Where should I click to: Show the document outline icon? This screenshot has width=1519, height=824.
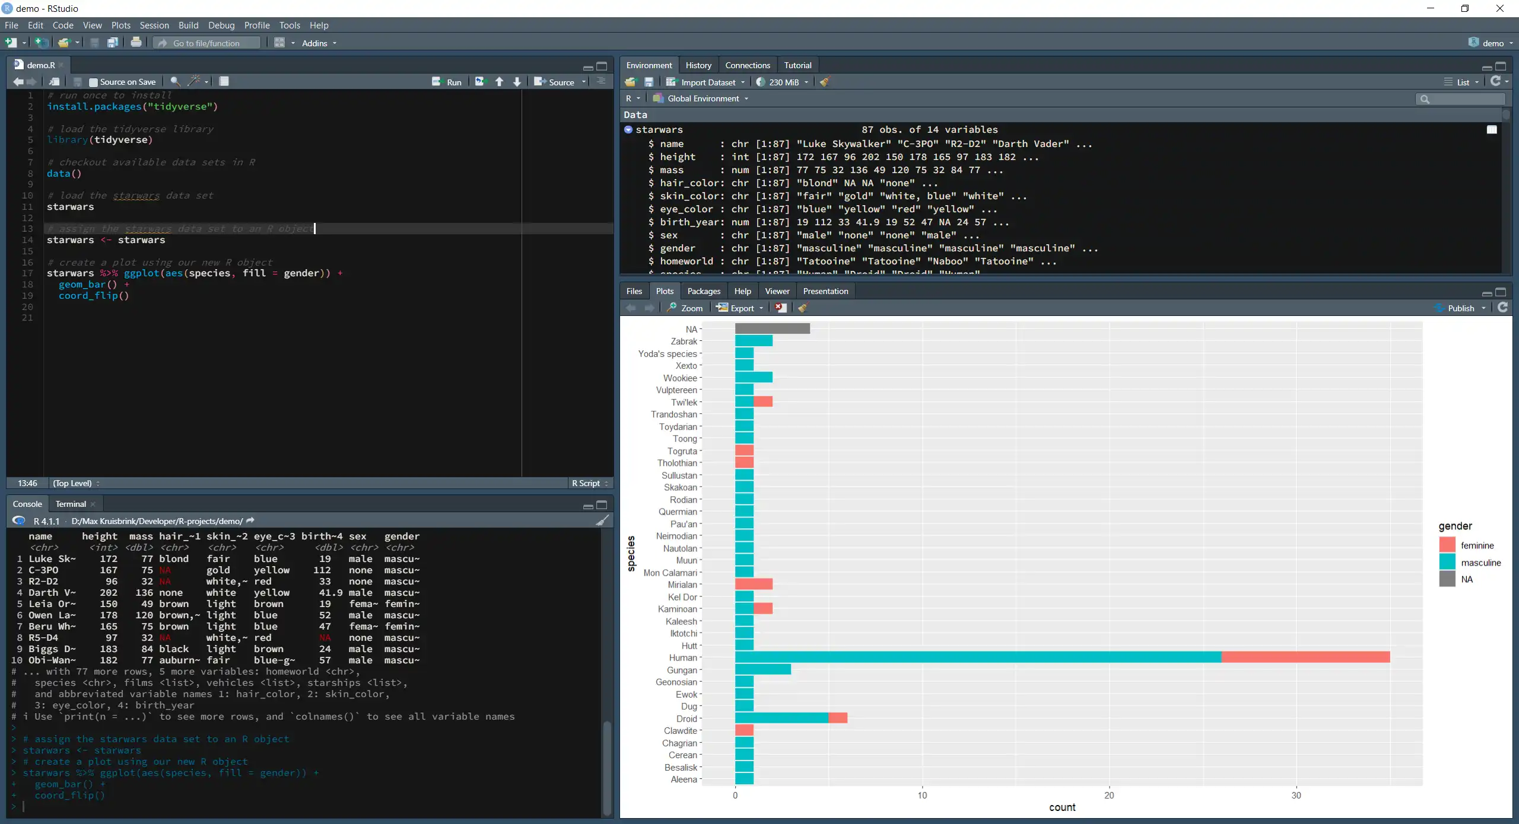(x=601, y=81)
